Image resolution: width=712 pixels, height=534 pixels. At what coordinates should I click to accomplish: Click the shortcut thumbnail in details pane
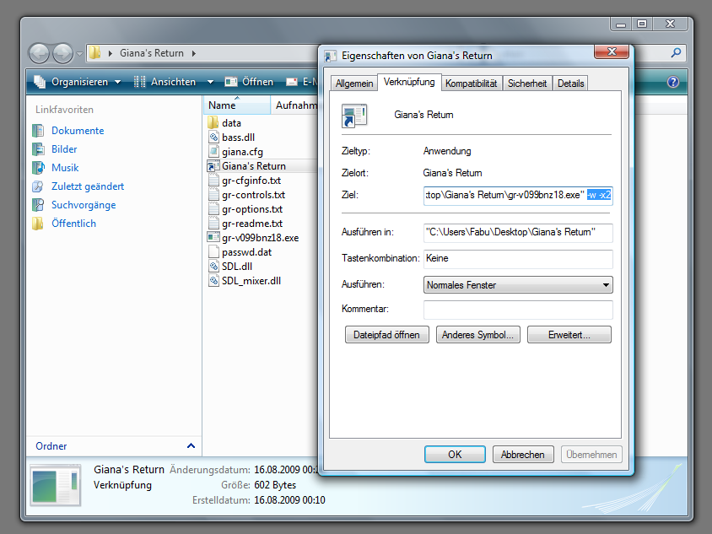coord(56,485)
